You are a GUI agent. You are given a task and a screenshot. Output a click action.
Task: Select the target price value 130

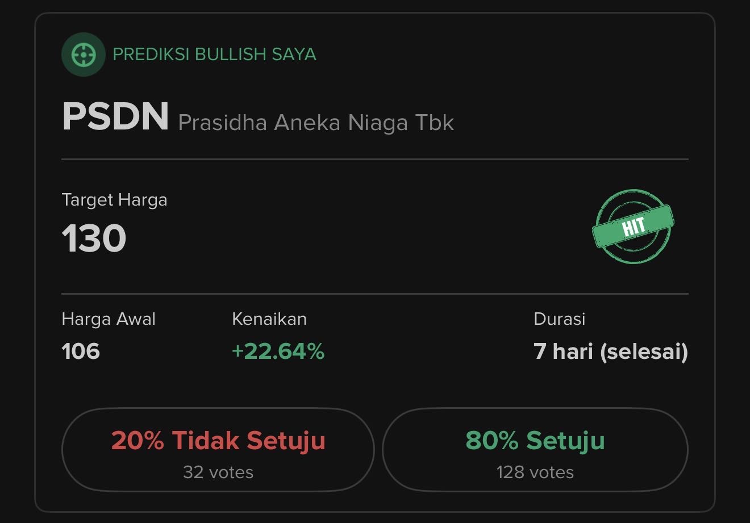tap(94, 238)
